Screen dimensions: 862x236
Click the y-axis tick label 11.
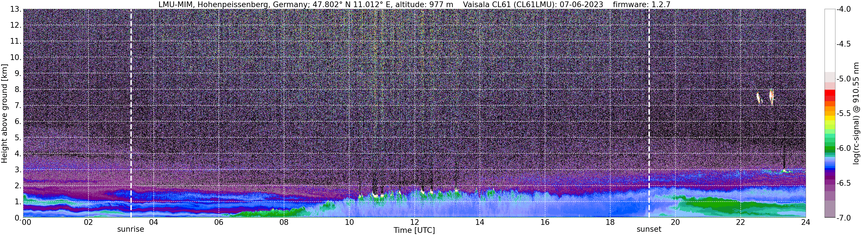pos(15,41)
